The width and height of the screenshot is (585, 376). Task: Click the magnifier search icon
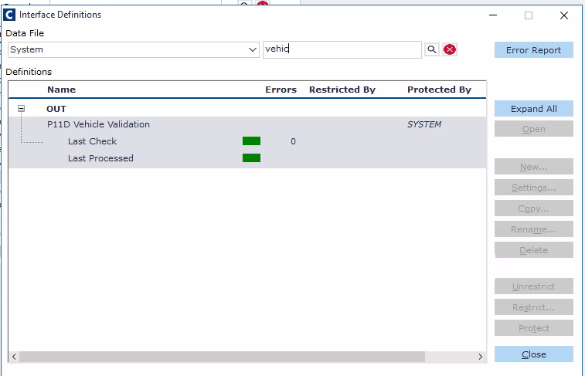coord(432,49)
